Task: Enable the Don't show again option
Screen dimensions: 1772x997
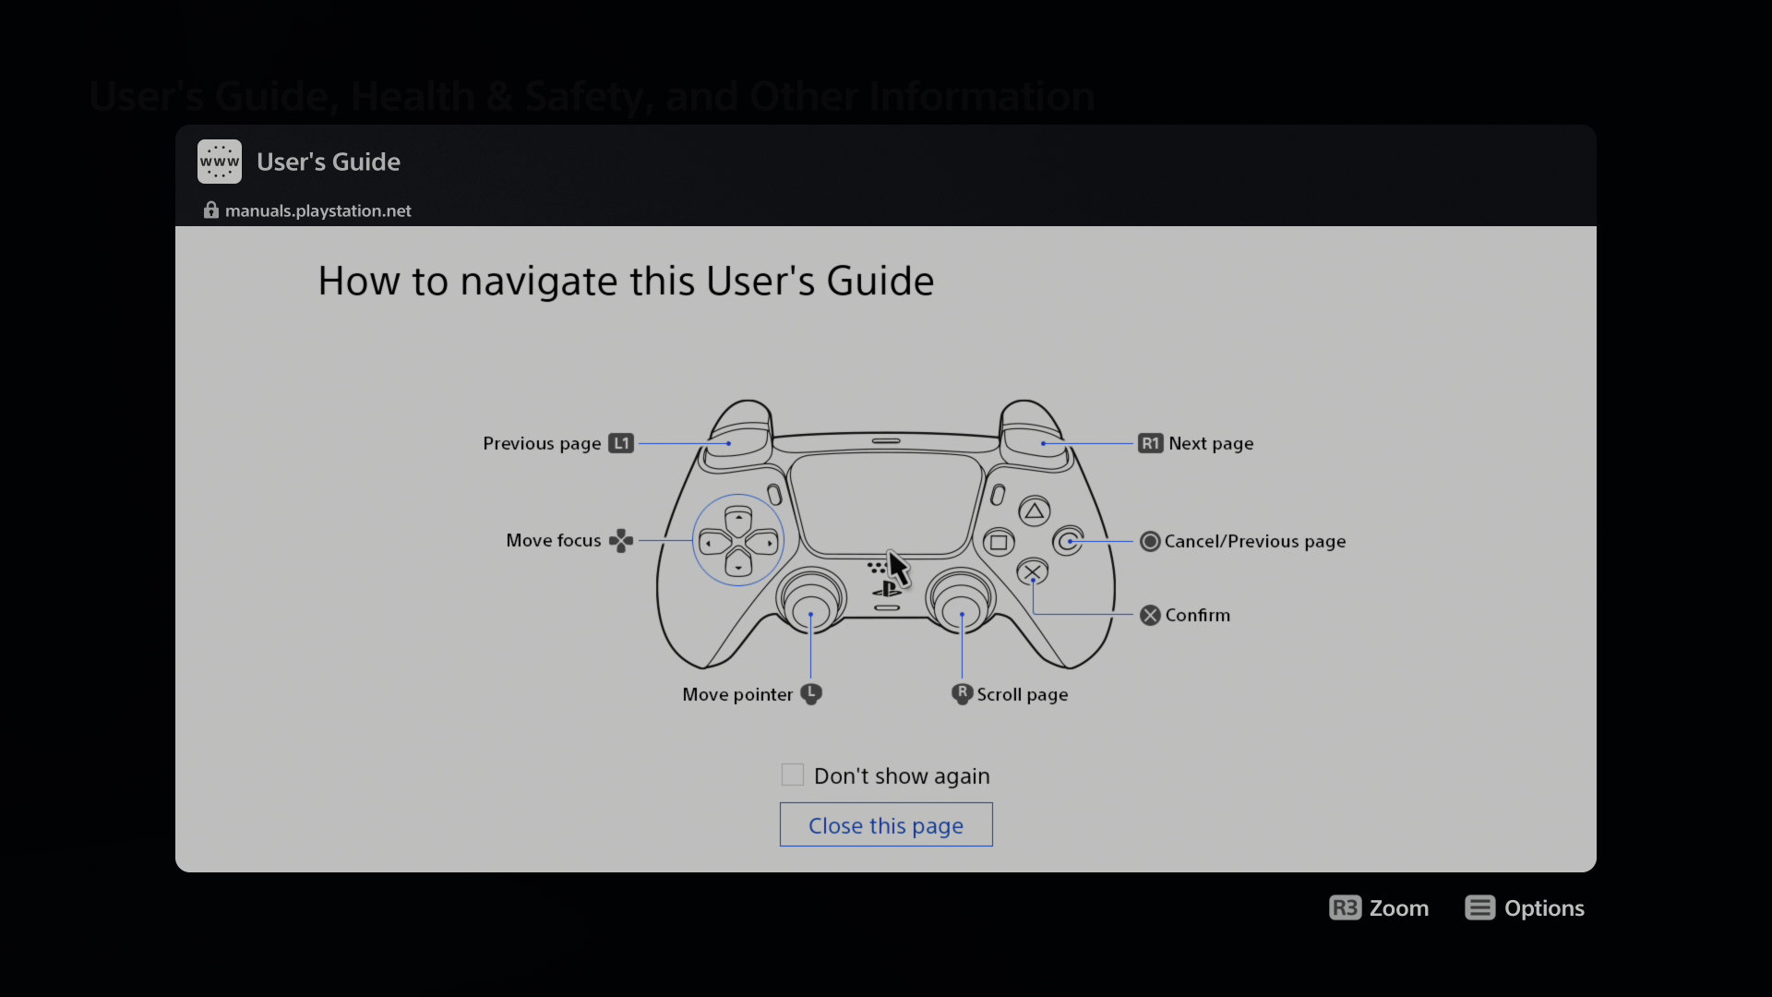Action: 794,775
